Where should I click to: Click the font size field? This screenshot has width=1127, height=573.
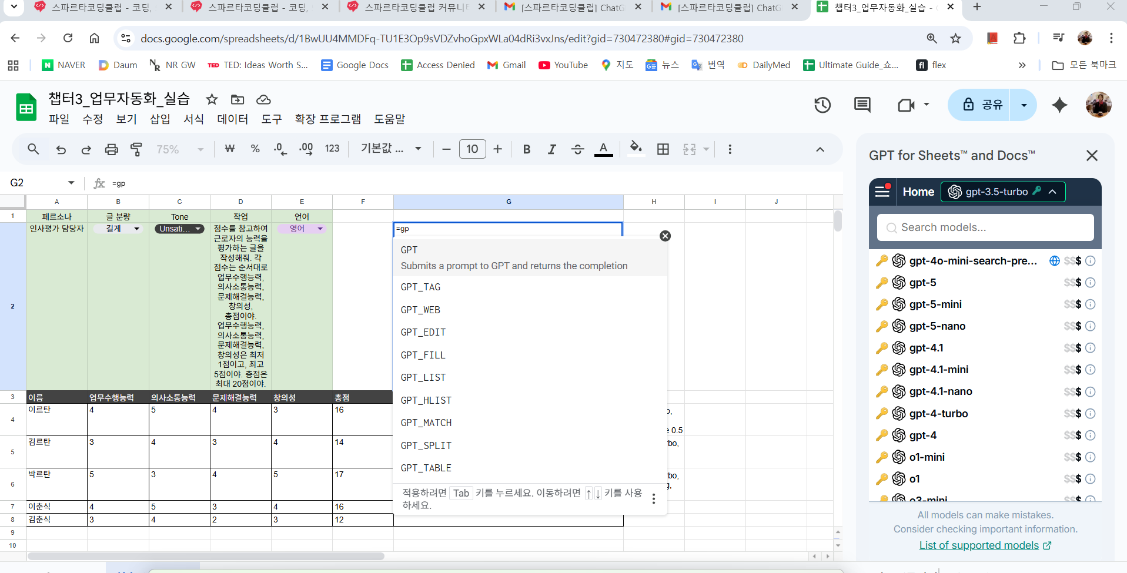pyautogui.click(x=472, y=149)
